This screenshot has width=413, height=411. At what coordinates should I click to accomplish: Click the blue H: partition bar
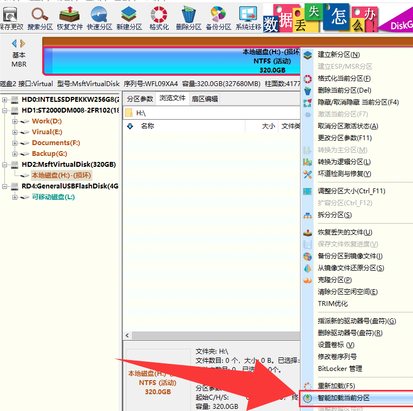pos(172,61)
